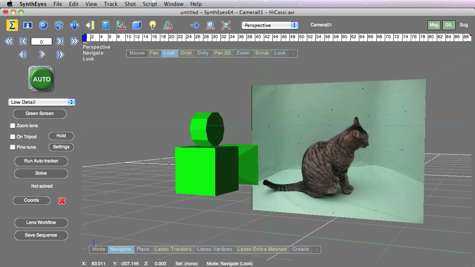
Task: Open the Script menu
Action: click(150, 4)
